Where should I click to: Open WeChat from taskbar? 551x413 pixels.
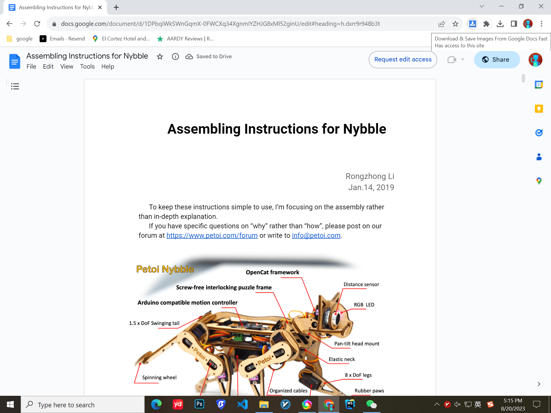(x=372, y=404)
